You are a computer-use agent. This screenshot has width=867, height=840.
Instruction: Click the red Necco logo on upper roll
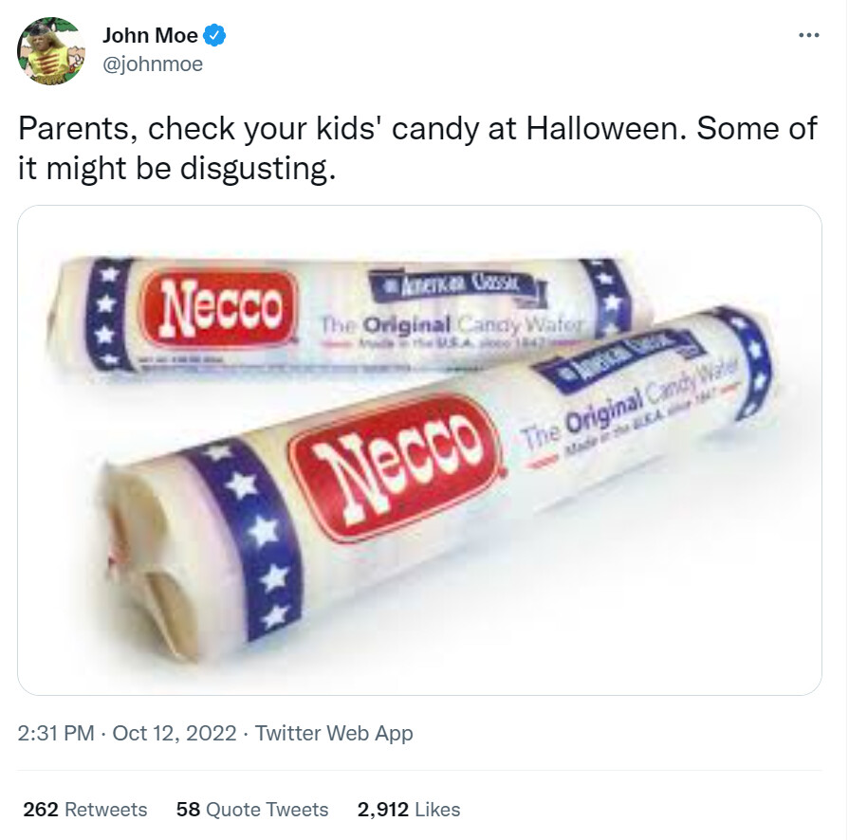point(220,305)
